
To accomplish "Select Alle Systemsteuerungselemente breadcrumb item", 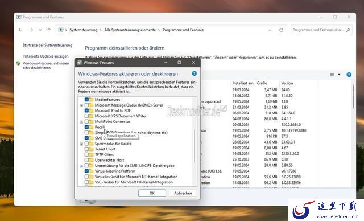I will point(130,30).
